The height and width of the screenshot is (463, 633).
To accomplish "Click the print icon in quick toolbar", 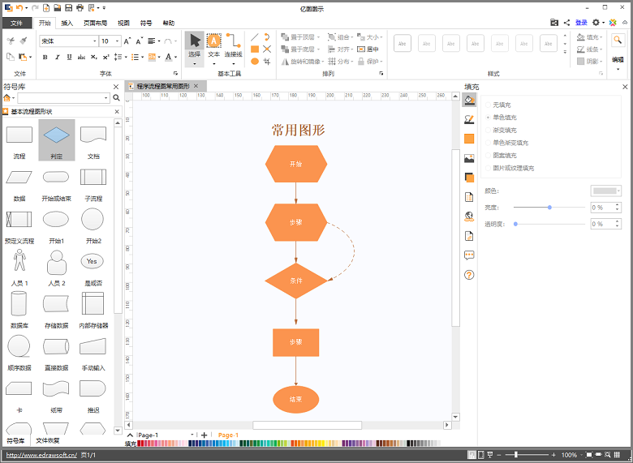I will (x=80, y=7).
